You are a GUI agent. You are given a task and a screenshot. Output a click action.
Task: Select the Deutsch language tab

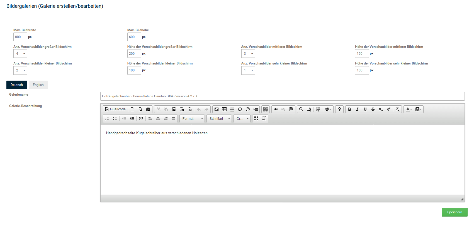point(17,85)
